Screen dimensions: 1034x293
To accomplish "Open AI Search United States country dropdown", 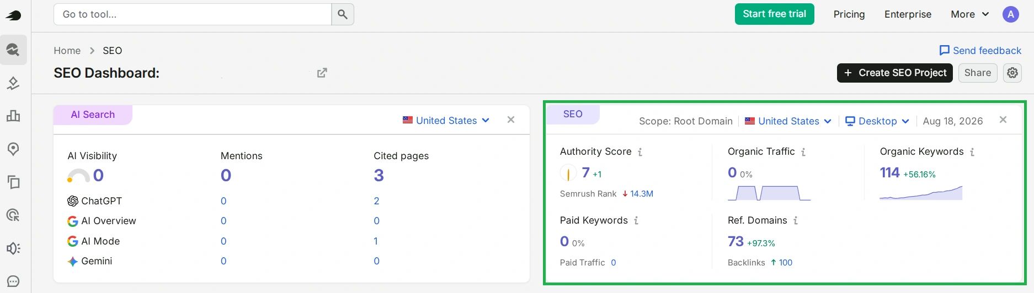I will pos(446,120).
